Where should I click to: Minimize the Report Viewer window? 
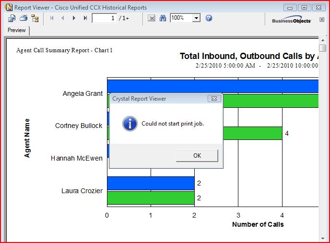(290, 8)
